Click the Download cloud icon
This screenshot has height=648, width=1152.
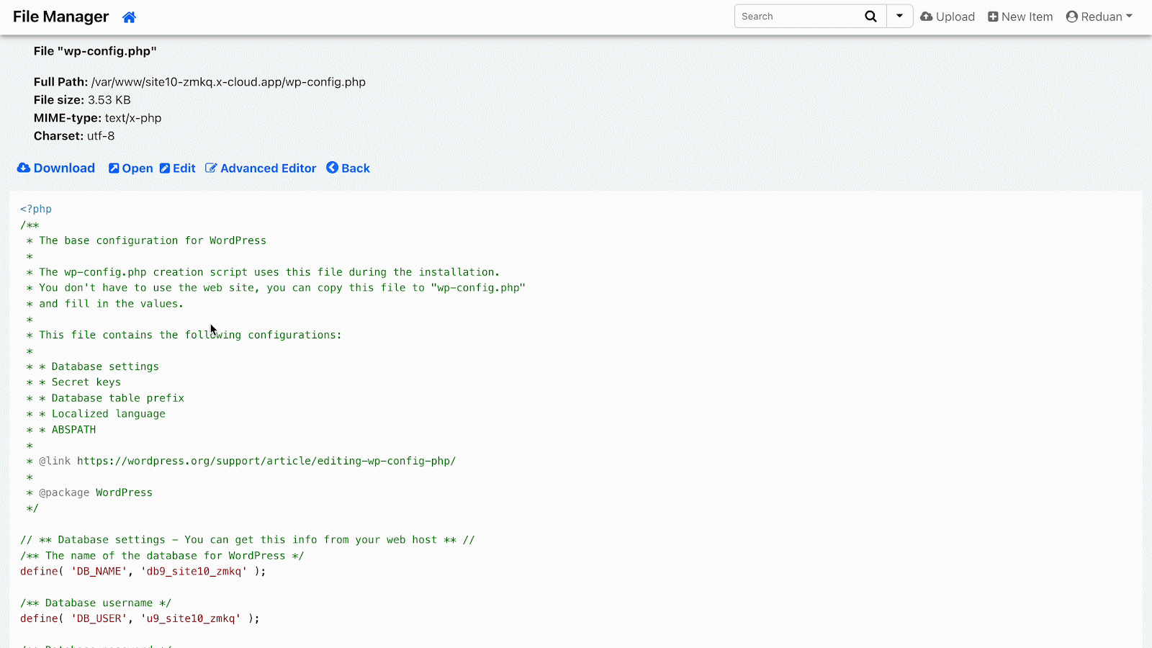click(22, 168)
